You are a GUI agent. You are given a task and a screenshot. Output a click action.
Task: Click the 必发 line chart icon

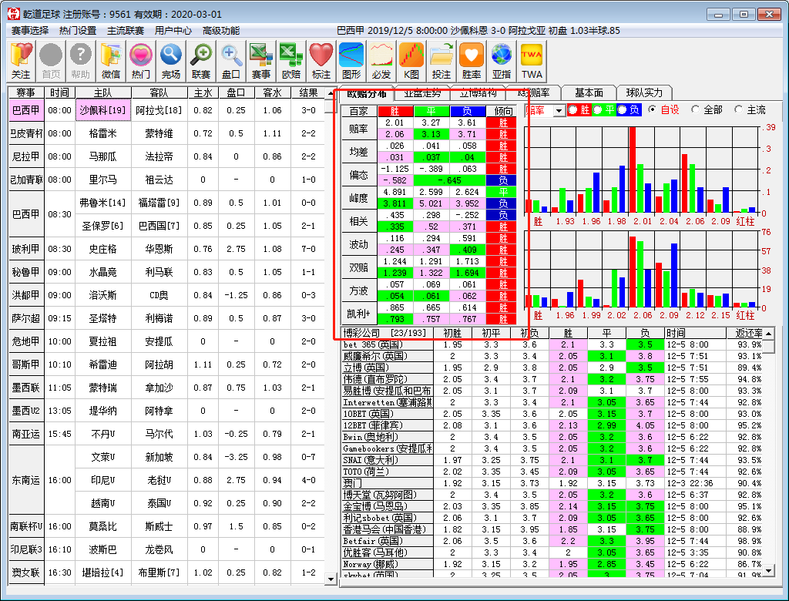point(381,61)
